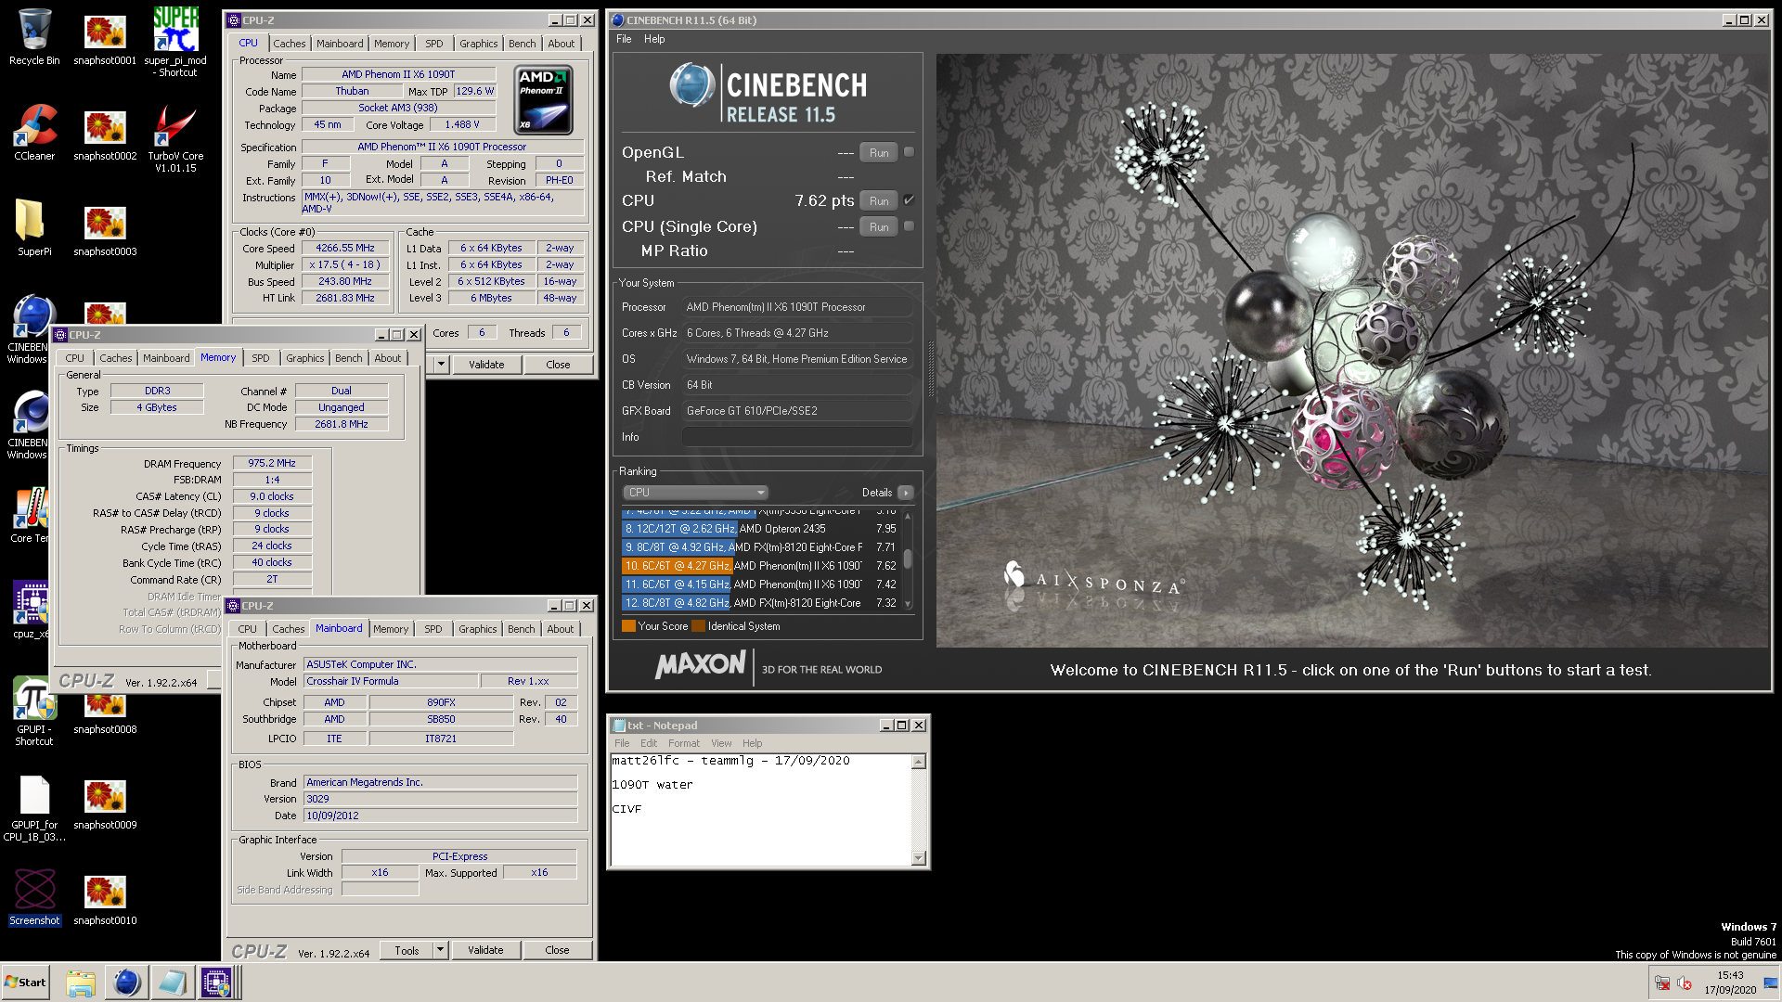Launch super_pi_mod shortcut icon
This screenshot has height=1002, width=1782.
(x=175, y=41)
